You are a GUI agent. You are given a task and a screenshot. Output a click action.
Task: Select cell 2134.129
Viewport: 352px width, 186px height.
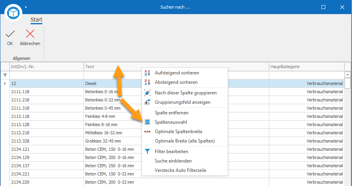pos(47,157)
